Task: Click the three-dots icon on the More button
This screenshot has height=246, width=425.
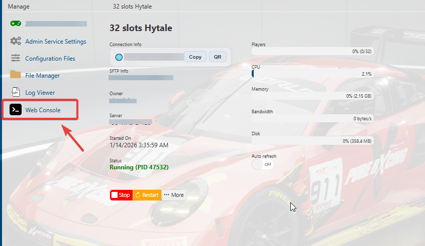Action: [166, 195]
